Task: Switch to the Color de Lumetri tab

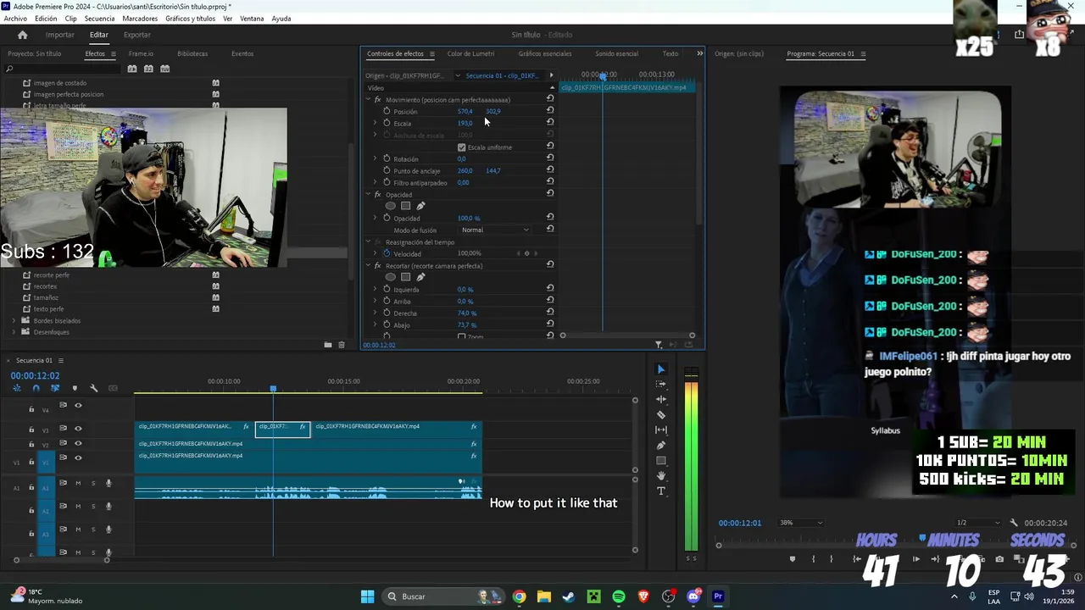Action: (x=470, y=53)
